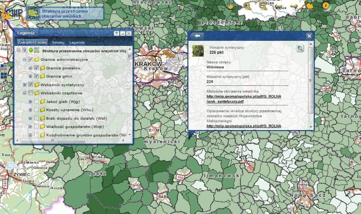
Task: Enable the Koszty uprawowe (Wku) layer
Action: (x=36, y=110)
